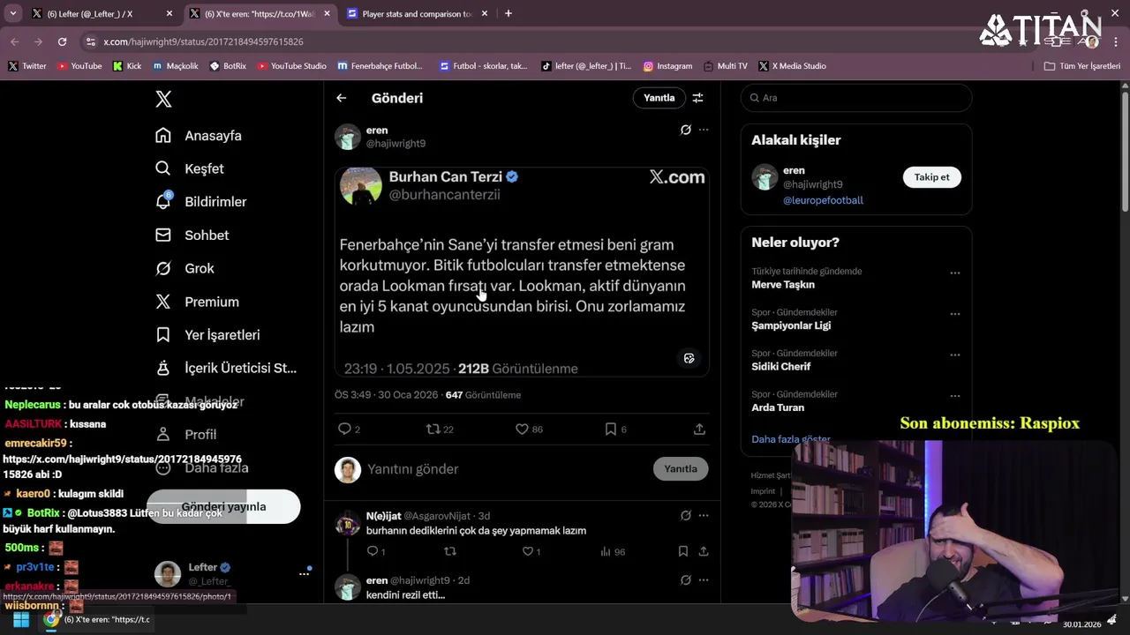Viewport: 1130px width, 635px height.
Task: Open a new browser tab
Action: click(x=508, y=14)
